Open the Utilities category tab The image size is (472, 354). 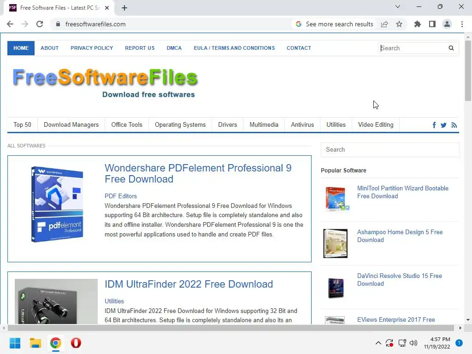coord(336,124)
